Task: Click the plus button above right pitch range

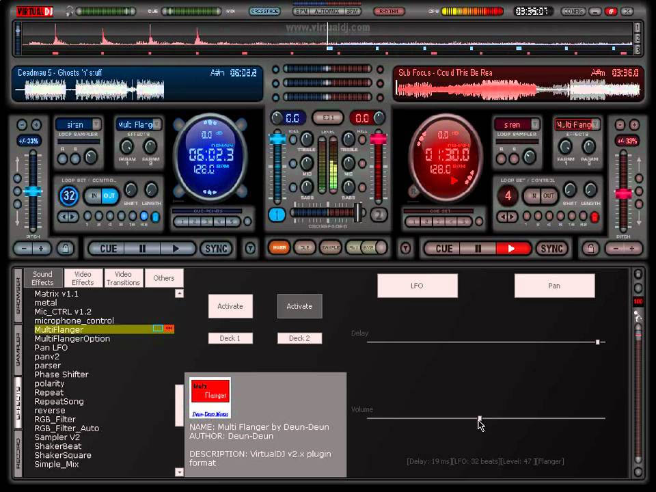Action: [x=634, y=124]
